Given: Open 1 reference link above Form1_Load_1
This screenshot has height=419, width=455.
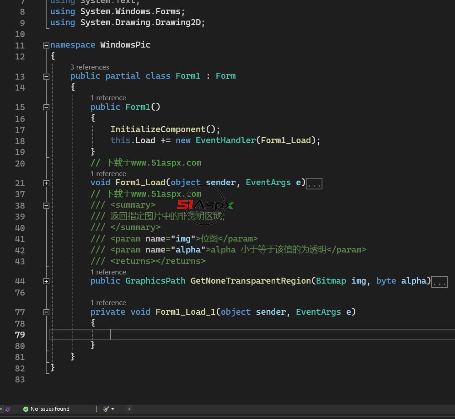Looking at the screenshot, I should click(108, 302).
